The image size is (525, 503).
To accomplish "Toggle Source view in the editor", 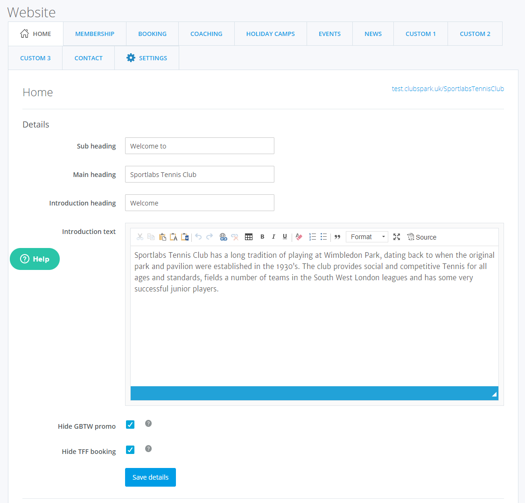I will 422,237.
